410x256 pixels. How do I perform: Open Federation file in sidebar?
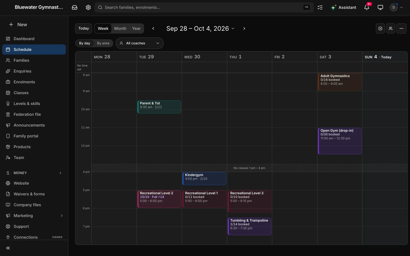pyautogui.click(x=34, y=114)
